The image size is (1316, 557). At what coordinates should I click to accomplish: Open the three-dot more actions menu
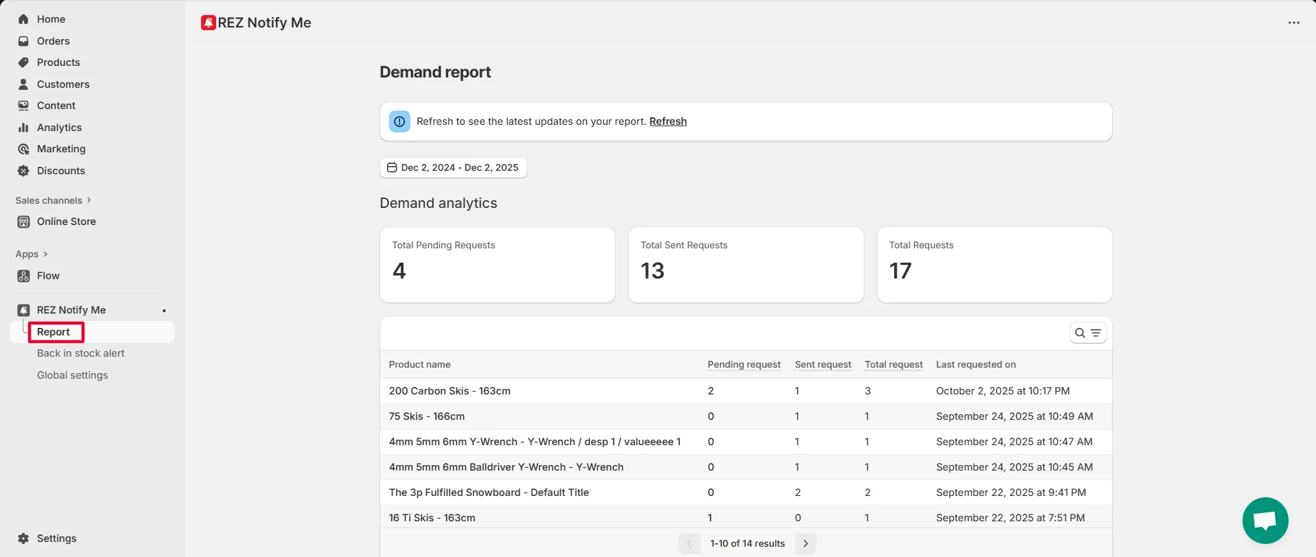1294,23
